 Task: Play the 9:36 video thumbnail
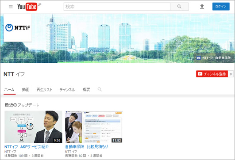(x=33, y=127)
